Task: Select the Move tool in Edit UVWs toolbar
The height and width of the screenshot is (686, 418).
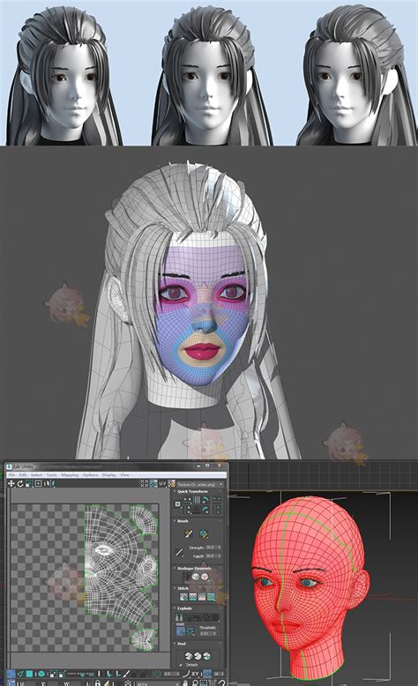Action: [x=11, y=483]
